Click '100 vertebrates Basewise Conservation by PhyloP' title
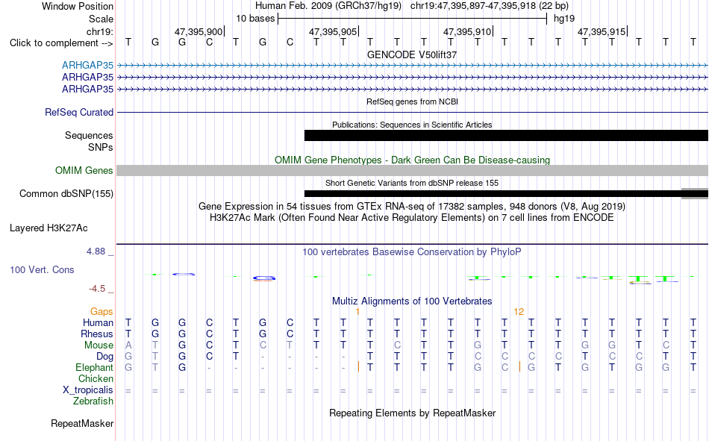Screen dimensions: 709x441 tap(412, 252)
